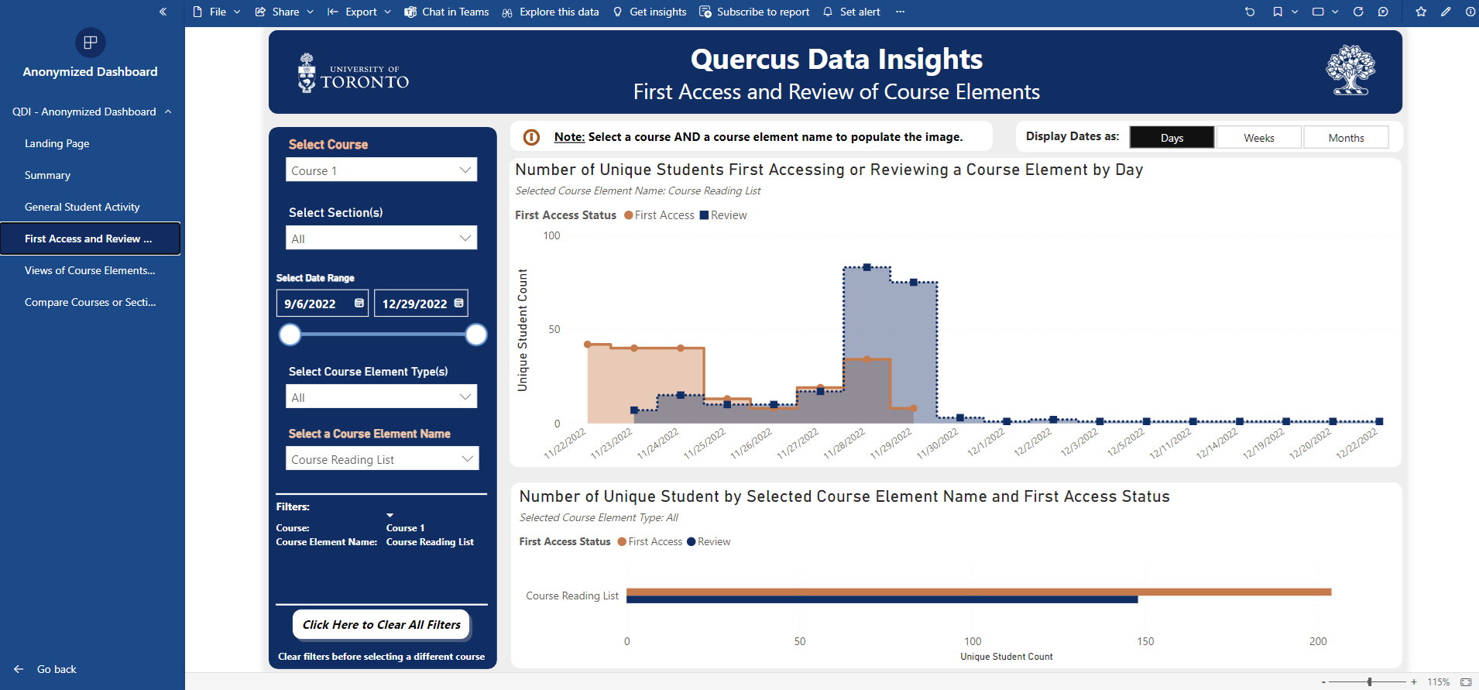Display dates as Days

click(1172, 137)
